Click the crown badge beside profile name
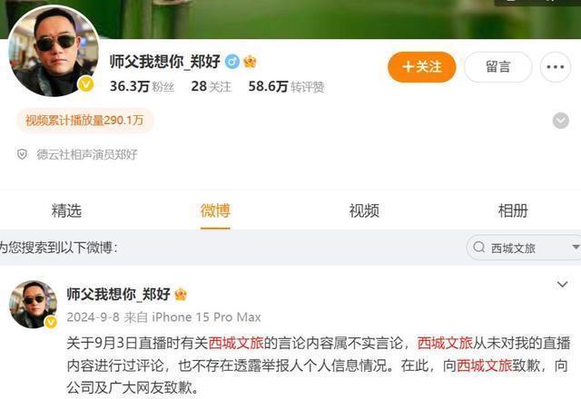The width and height of the screenshot is (581, 399). tap(251, 62)
